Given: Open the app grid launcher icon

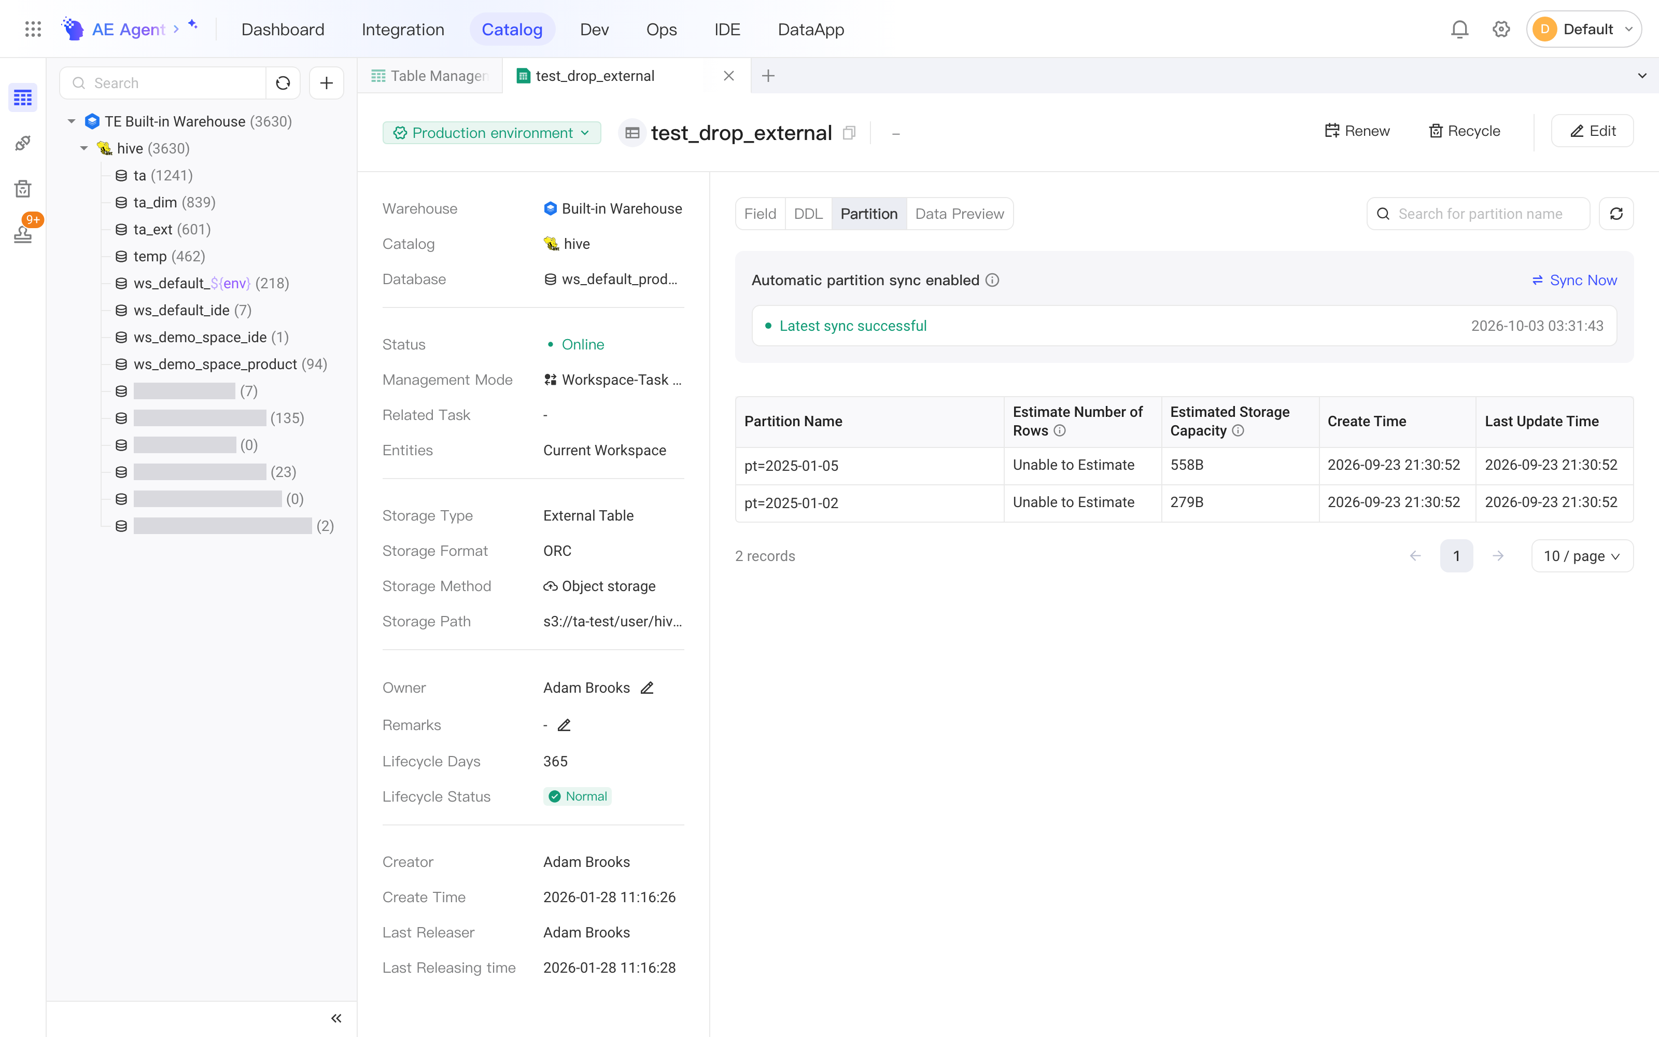Looking at the screenshot, I should (x=33, y=30).
